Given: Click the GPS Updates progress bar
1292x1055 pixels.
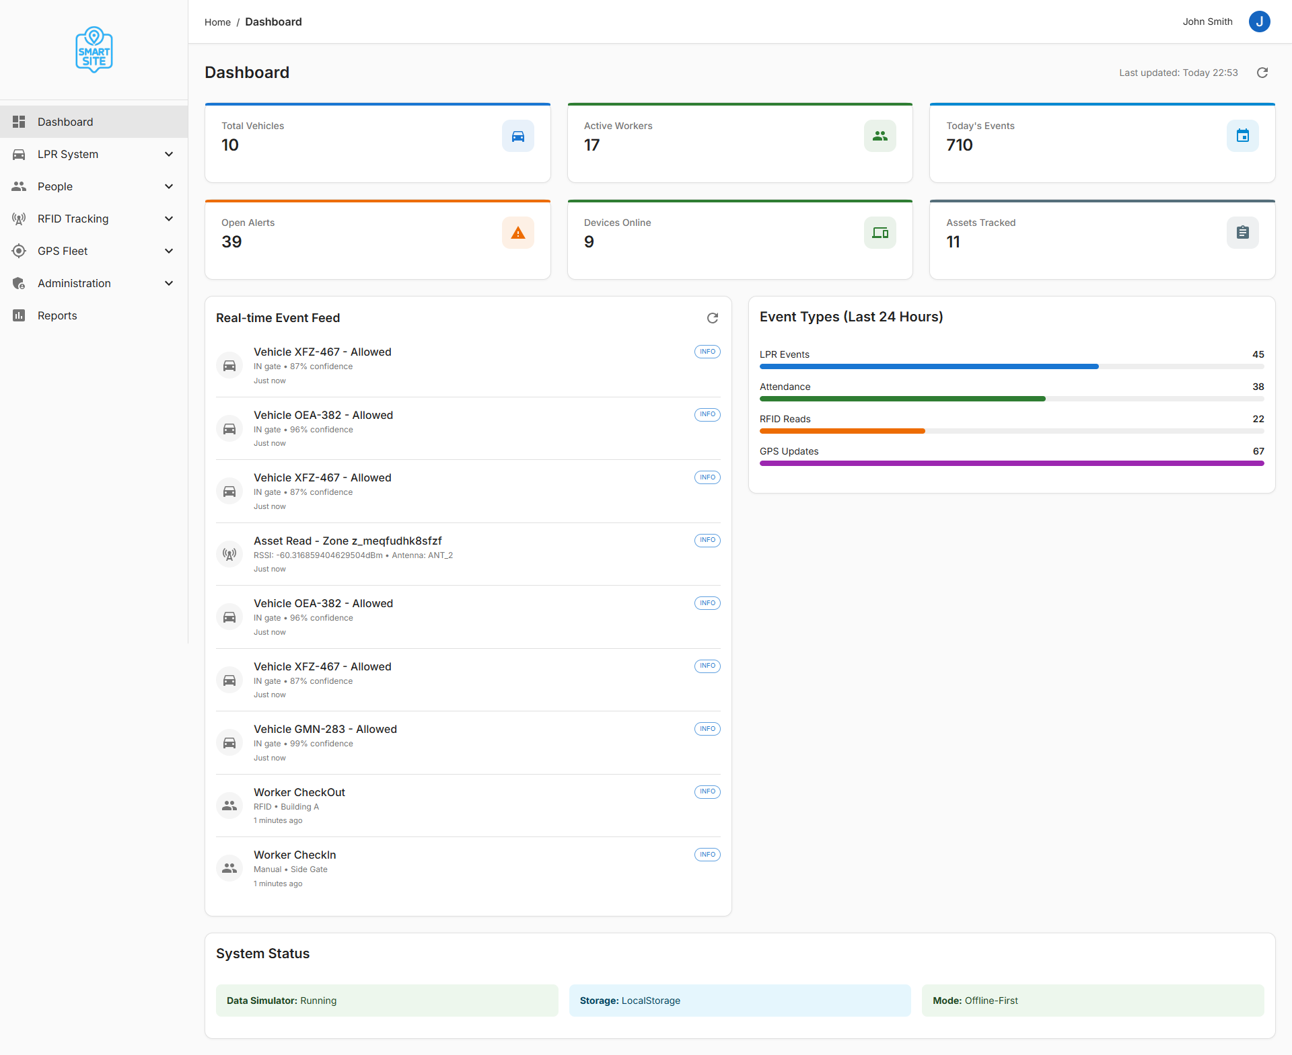Looking at the screenshot, I should (x=1011, y=463).
